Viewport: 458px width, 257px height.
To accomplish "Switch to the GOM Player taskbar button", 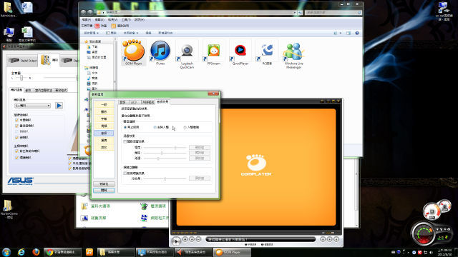I will [x=232, y=252].
